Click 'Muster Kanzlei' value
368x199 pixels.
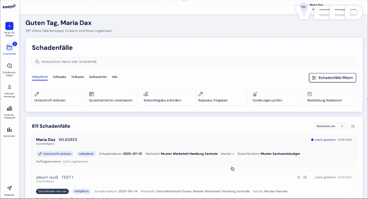pyautogui.click(x=276, y=191)
